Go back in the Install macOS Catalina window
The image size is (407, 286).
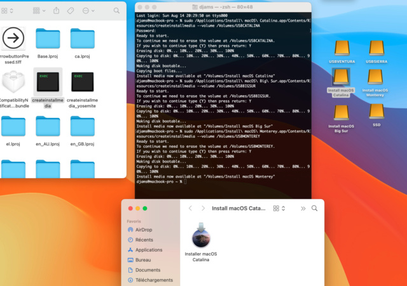pyautogui.click(x=190, y=209)
